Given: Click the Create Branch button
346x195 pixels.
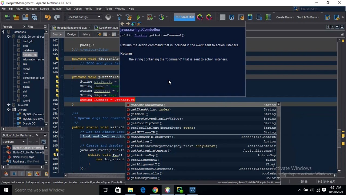Looking at the screenshot, I should click(x=285, y=17).
